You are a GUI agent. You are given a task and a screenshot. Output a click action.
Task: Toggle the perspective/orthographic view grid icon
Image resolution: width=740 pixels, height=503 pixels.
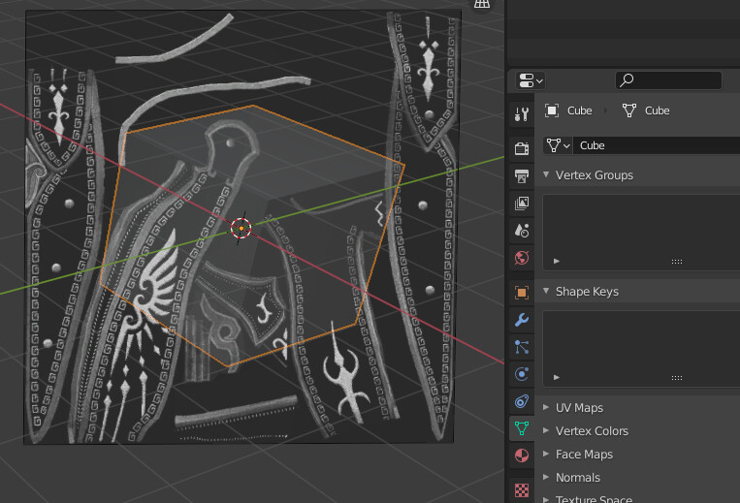click(481, 4)
